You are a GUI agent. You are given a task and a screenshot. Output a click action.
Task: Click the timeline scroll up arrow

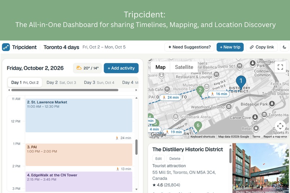[136, 98]
